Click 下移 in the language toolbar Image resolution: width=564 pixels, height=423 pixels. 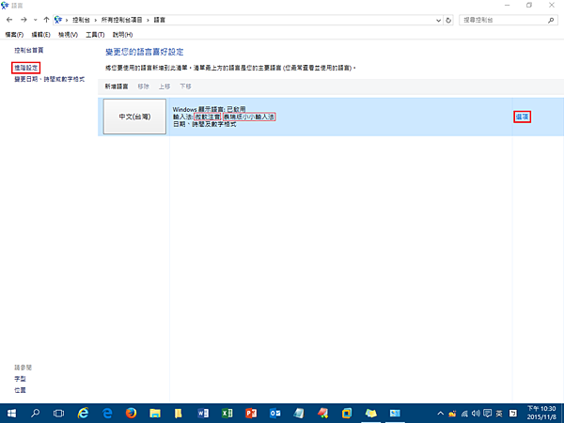tap(185, 86)
